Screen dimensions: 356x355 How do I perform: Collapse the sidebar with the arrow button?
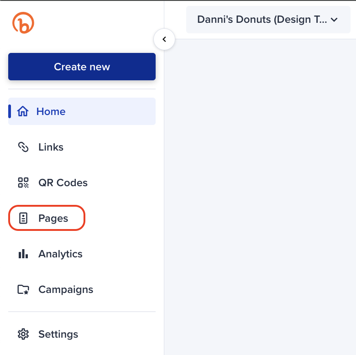[x=164, y=40]
